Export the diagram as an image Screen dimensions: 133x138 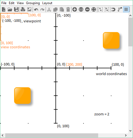[29, 9]
